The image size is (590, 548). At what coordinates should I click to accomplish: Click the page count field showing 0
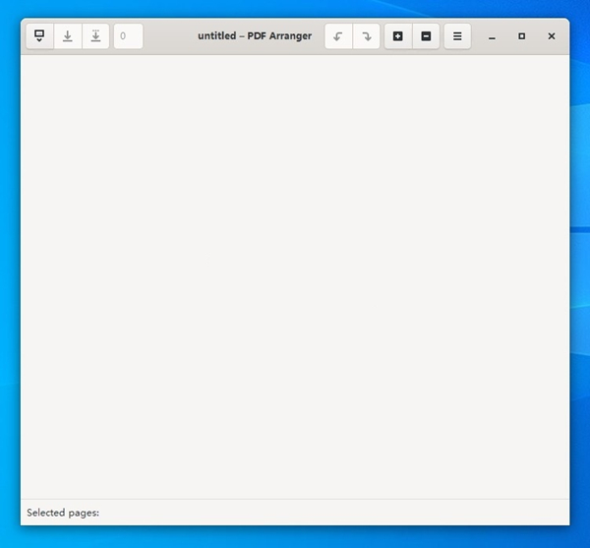(x=128, y=36)
